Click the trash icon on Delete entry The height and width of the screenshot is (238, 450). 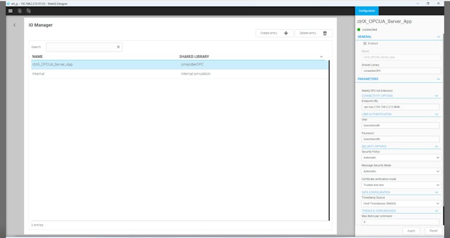click(x=325, y=33)
